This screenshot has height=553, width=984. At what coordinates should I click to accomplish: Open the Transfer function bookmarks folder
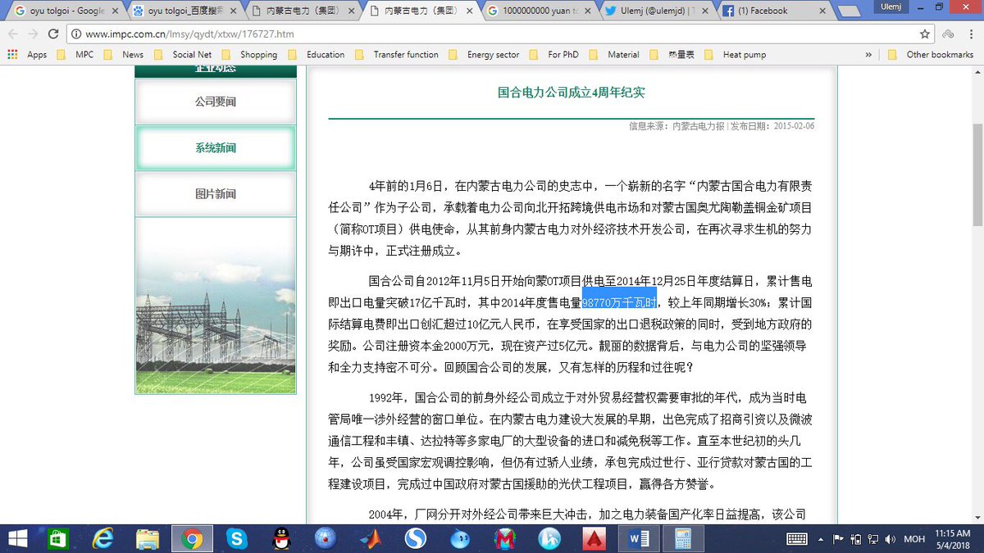click(x=398, y=55)
